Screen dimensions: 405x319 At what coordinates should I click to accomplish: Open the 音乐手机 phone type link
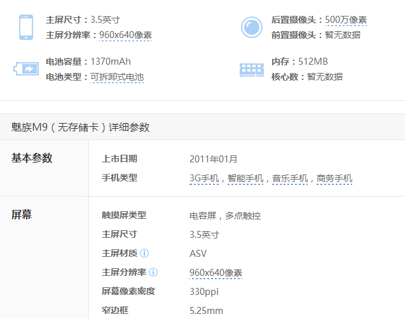click(x=290, y=178)
